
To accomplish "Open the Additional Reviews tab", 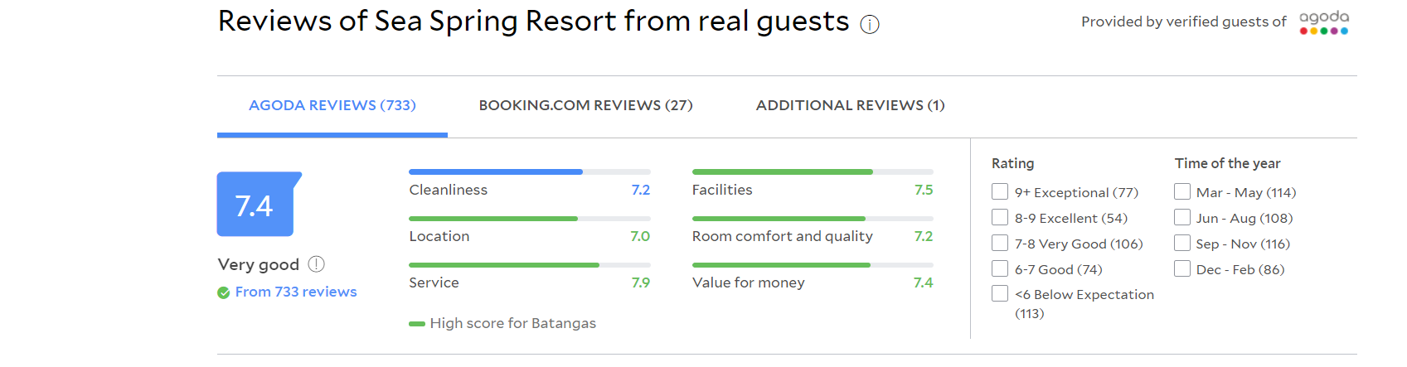I will (850, 106).
